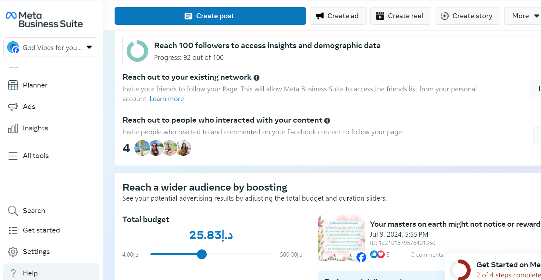Click the four interacting people avatars
Image resolution: width=541 pixels, height=280 pixels.
click(x=163, y=148)
